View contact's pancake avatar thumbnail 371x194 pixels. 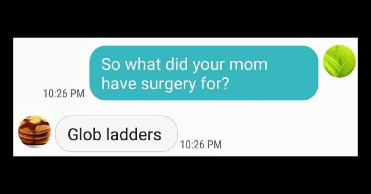pyautogui.click(x=35, y=132)
